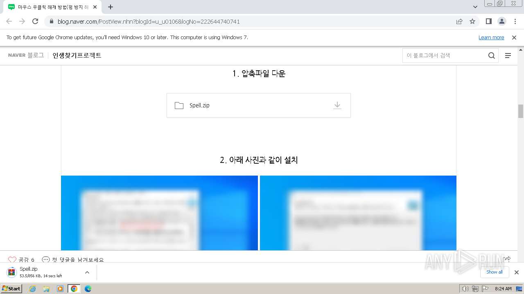Click Show all downloads button
524x294 pixels.
pos(495,272)
